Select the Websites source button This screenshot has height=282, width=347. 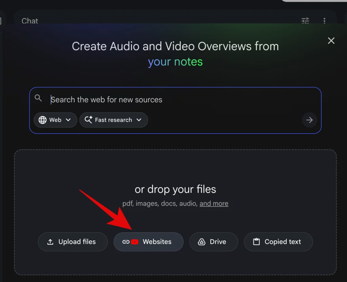click(x=157, y=242)
